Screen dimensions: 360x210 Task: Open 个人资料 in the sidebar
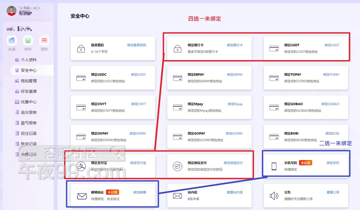tap(29, 60)
